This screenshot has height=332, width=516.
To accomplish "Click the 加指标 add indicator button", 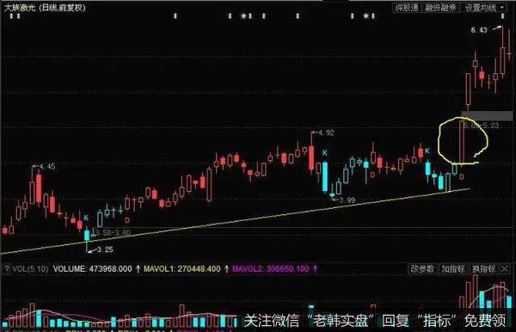I will click(x=453, y=269).
